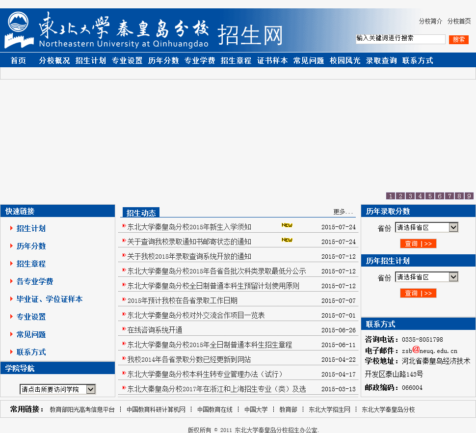This screenshot has width=476, height=433.
Task: Open slide number 4 in banner pager
Action: [x=420, y=196]
